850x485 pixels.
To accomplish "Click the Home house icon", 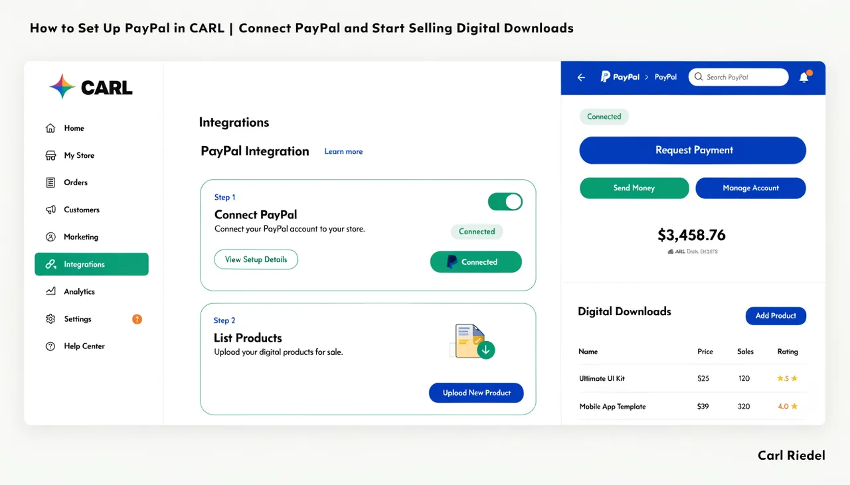I will click(50, 128).
